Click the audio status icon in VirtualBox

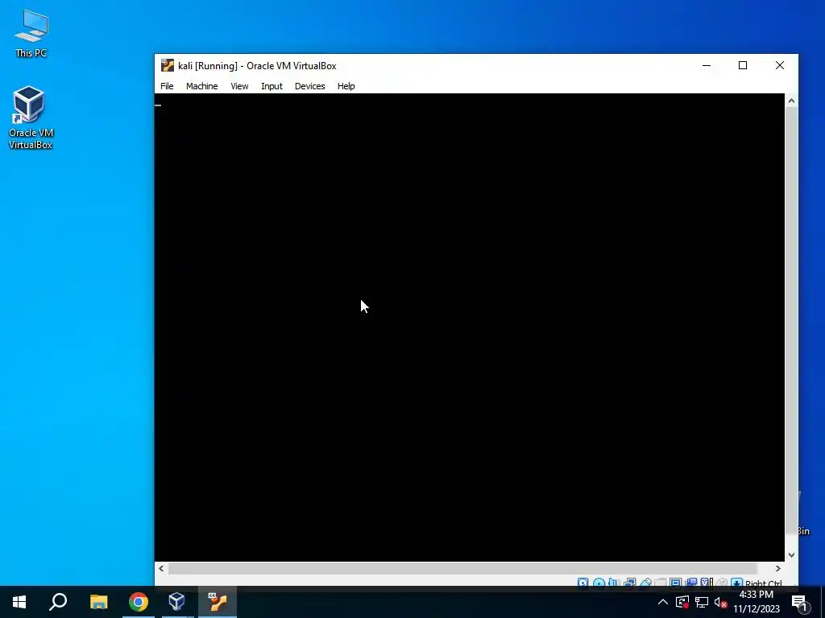point(613,583)
